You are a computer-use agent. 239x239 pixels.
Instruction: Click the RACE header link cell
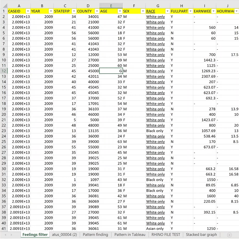(x=151, y=11)
